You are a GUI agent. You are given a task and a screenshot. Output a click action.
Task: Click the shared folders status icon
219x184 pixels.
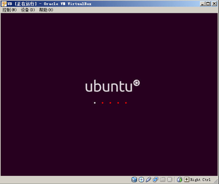tap(162, 180)
